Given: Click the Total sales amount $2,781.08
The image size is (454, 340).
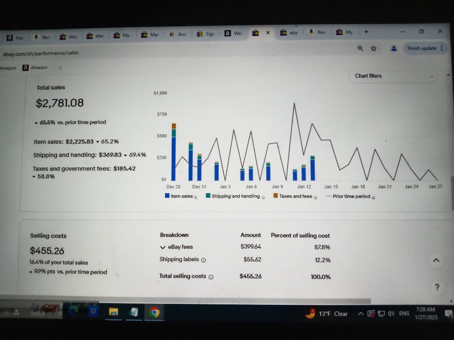Looking at the screenshot, I should coord(60,103).
